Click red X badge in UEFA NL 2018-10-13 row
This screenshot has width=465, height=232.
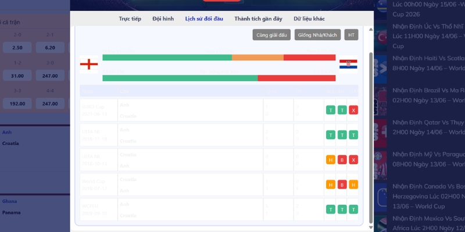pos(353,160)
